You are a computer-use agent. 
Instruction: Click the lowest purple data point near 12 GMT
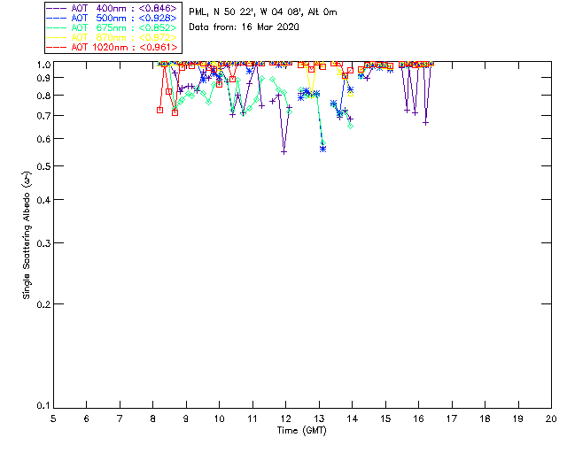click(283, 151)
